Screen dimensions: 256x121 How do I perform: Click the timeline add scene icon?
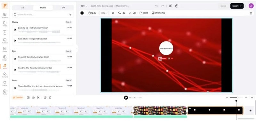(28, 98)
